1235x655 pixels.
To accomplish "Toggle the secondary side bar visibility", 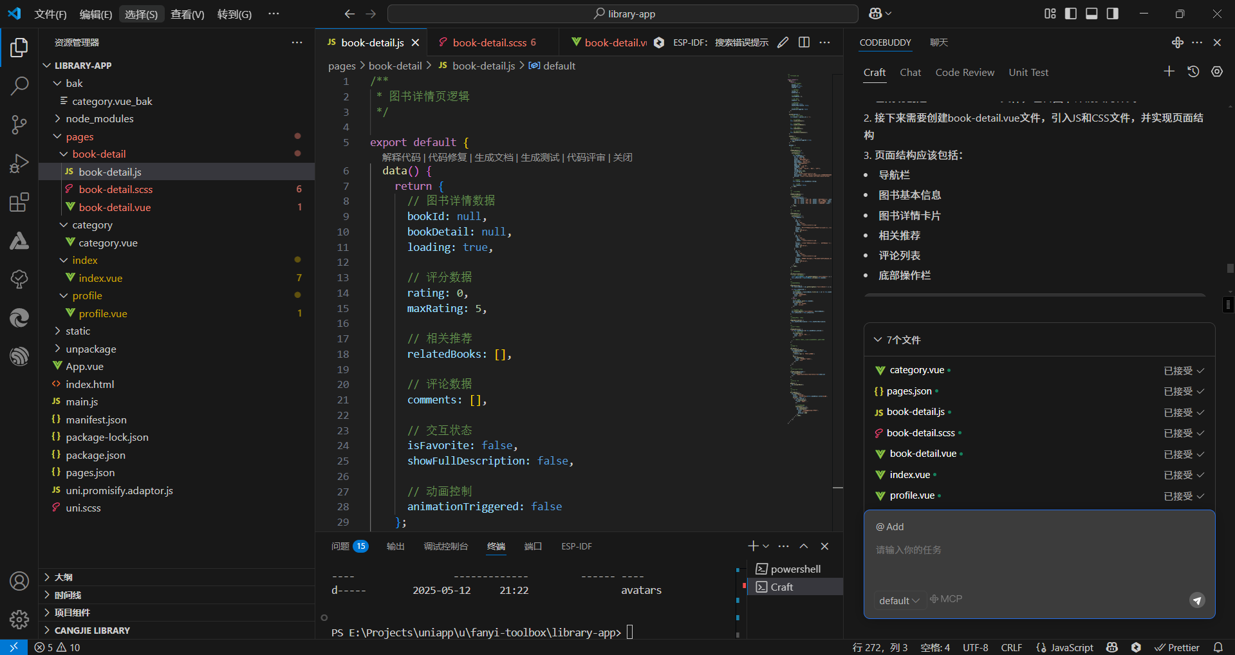I will click(x=1113, y=14).
